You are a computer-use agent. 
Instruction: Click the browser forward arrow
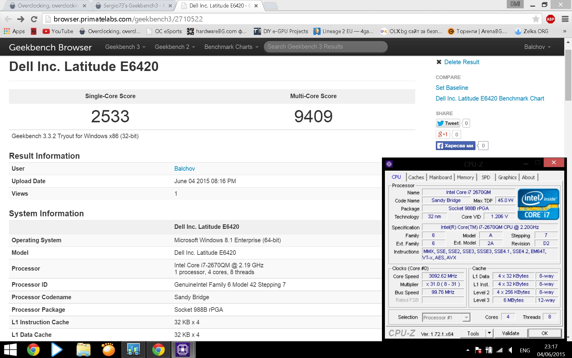[21, 19]
